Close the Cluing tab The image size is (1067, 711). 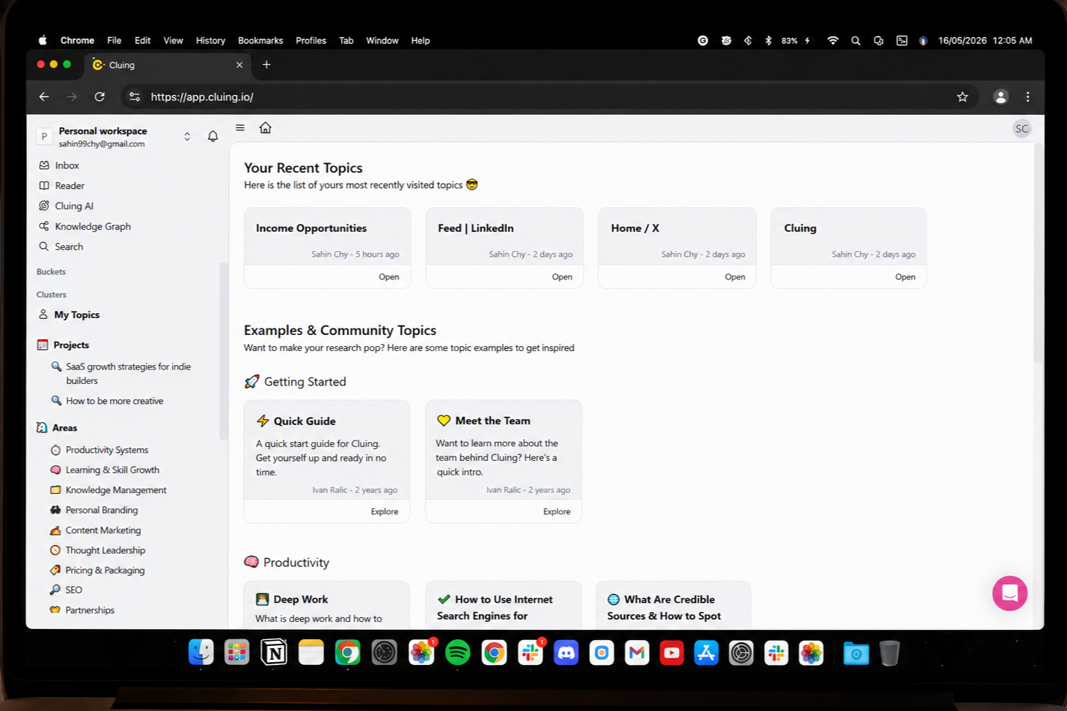click(x=239, y=65)
